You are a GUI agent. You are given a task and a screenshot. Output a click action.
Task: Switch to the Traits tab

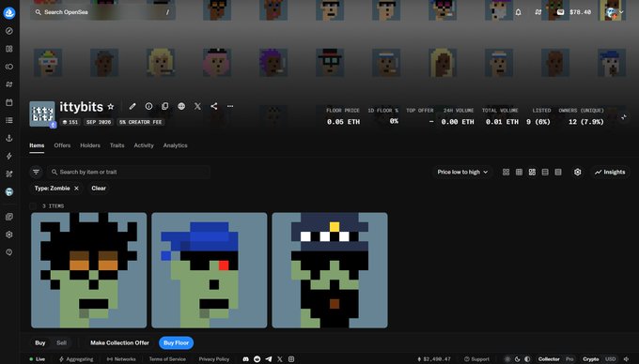[x=117, y=145]
